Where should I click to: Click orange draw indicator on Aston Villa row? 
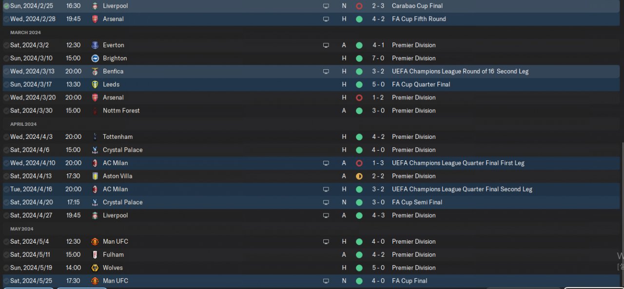coord(359,176)
